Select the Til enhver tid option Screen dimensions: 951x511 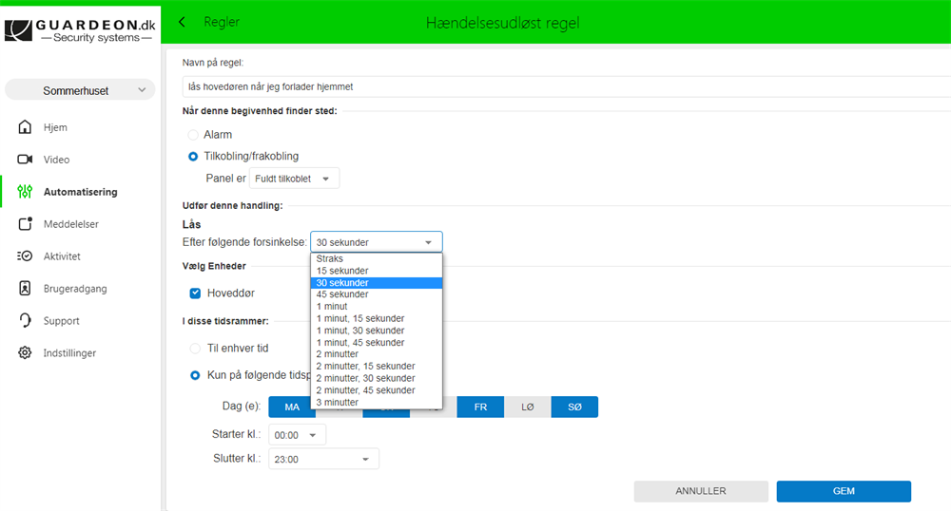coord(195,349)
